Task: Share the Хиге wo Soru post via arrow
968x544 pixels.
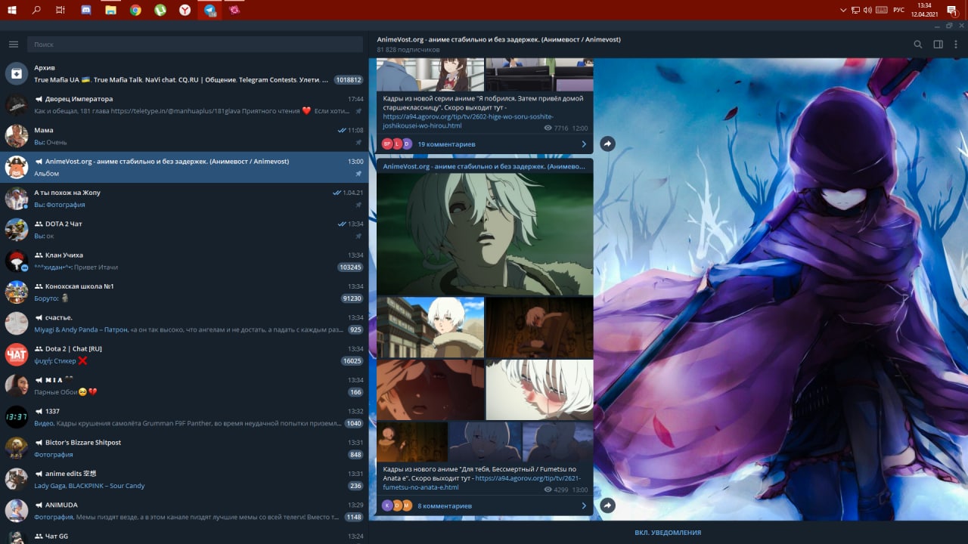Action: [x=607, y=144]
